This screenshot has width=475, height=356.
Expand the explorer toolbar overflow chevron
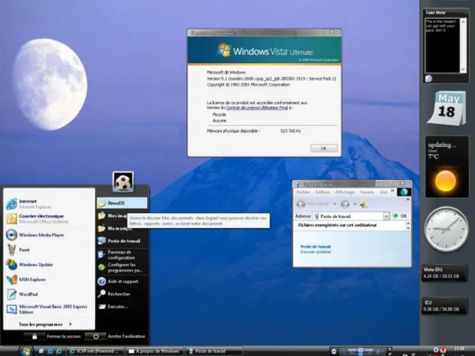[x=408, y=199]
